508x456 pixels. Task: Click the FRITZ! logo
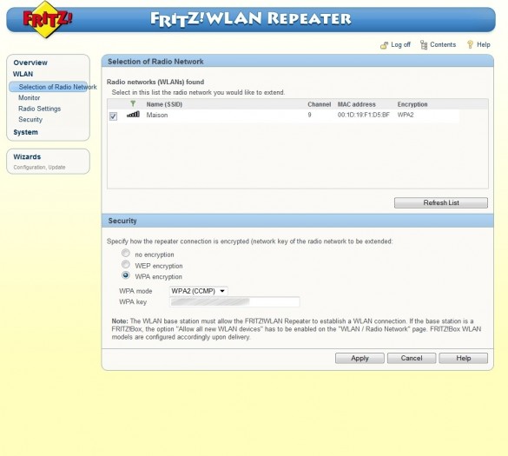(x=47, y=19)
